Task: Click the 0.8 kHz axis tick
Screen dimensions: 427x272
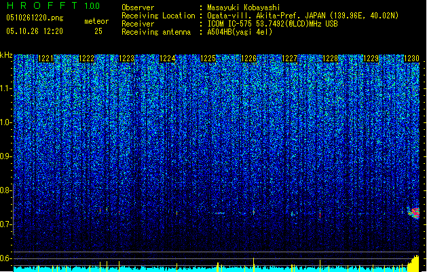Action: pyautogui.click(x=6, y=190)
